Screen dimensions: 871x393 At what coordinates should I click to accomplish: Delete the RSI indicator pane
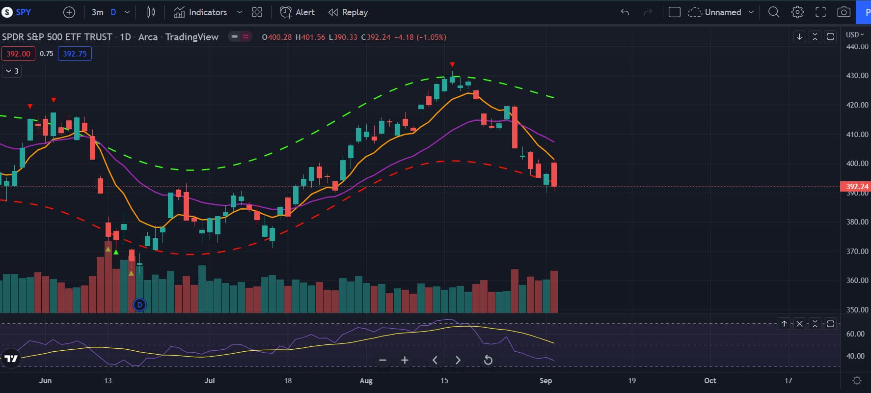tap(800, 324)
